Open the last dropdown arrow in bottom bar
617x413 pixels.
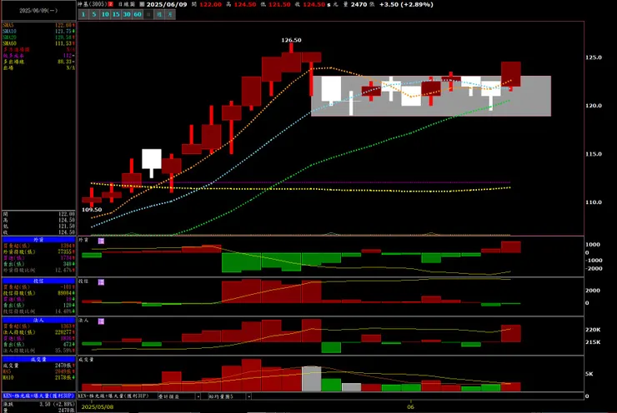tap(249, 396)
